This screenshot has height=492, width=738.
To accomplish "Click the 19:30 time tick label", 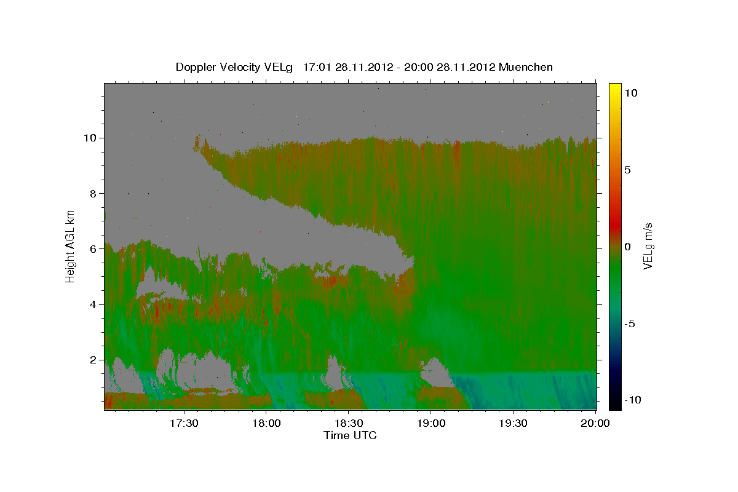I will 513,424.
